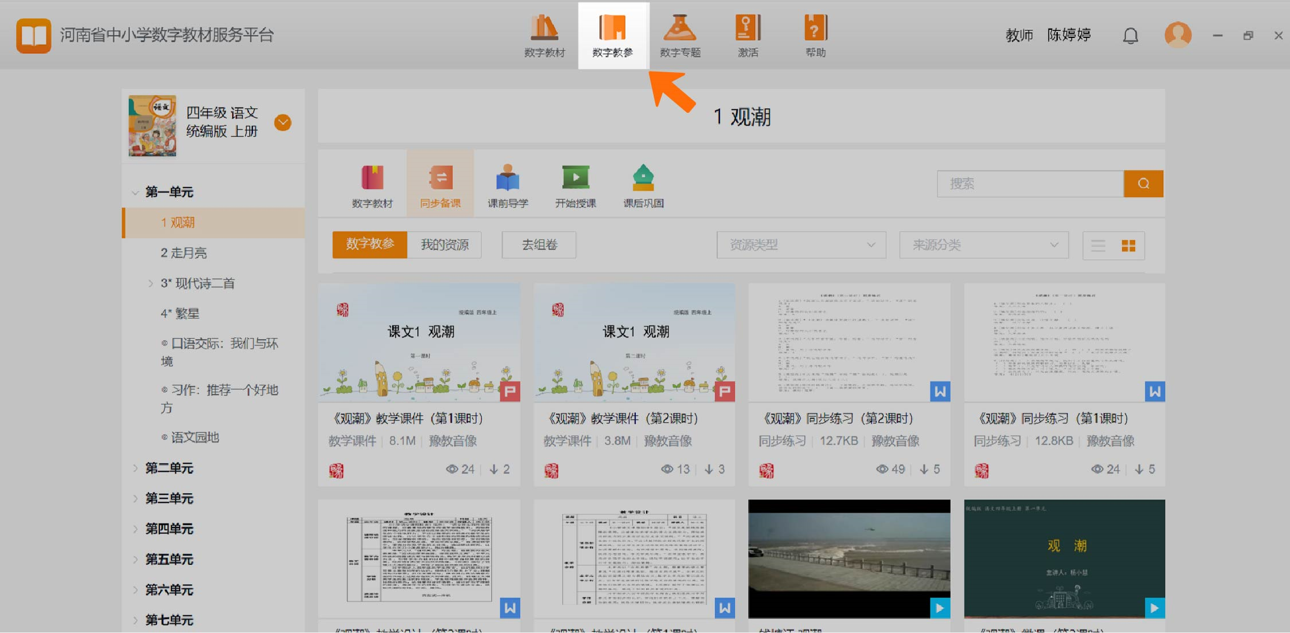The image size is (1290, 633).
Task: Expand 第四单元 unit
Action: (x=135, y=529)
